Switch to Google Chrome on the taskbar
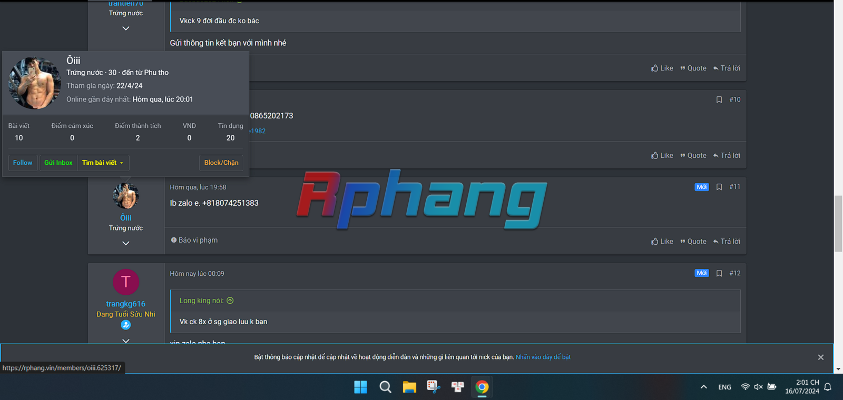Image resolution: width=843 pixels, height=400 pixels. coord(482,387)
